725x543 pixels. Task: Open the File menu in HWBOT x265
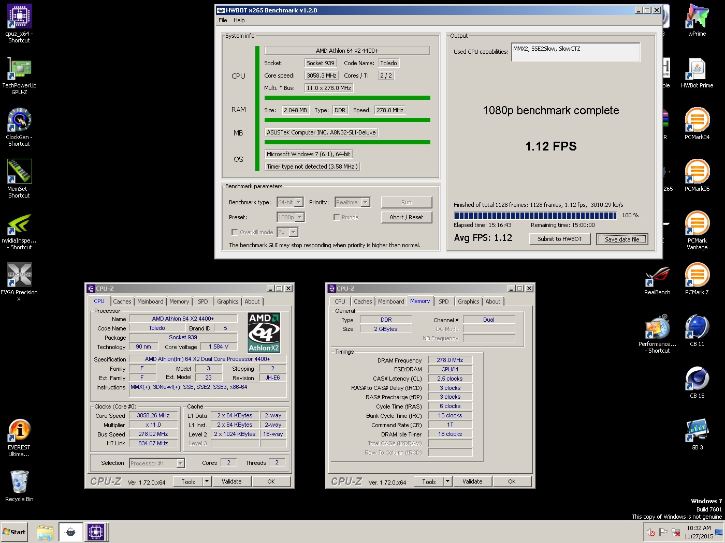223,20
